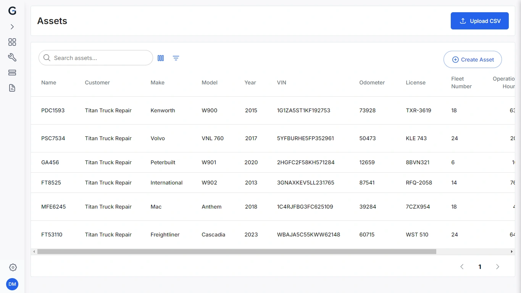521x293 pixels.
Task: Open the dashboard grid icon
Action: click(x=12, y=42)
